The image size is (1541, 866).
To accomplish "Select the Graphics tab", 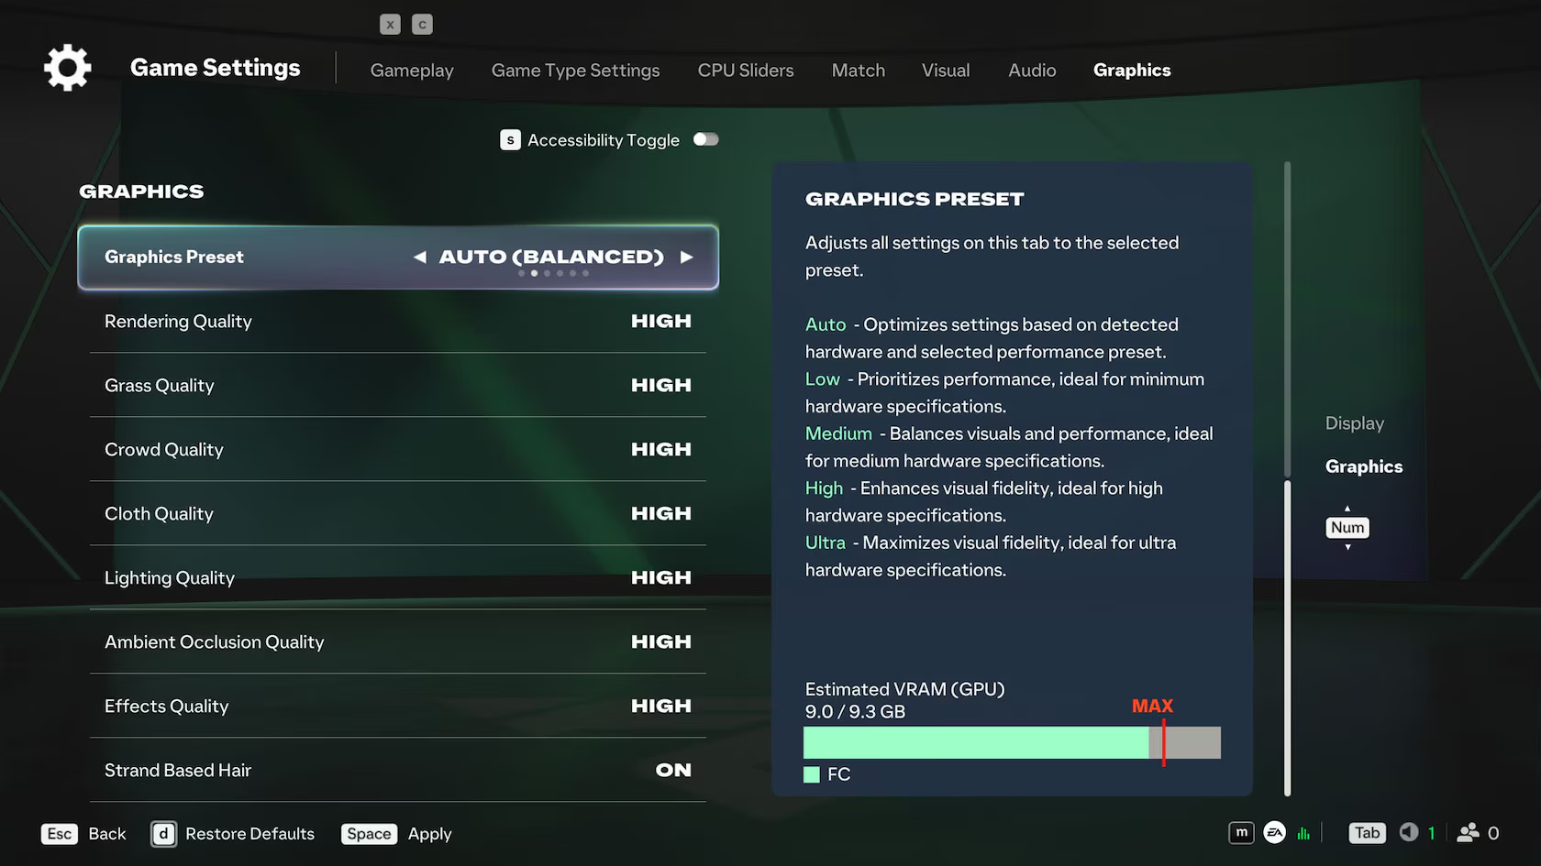I will coord(1132,71).
